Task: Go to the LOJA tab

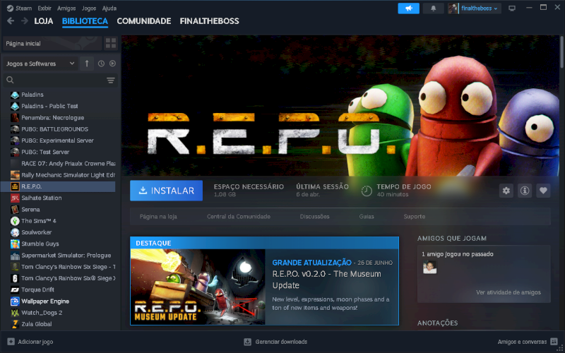Action: [44, 21]
